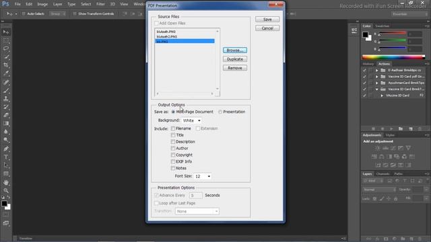Image resolution: width=431 pixels, height=242 pixels.
Task: Click the Remove button
Action: point(235,68)
